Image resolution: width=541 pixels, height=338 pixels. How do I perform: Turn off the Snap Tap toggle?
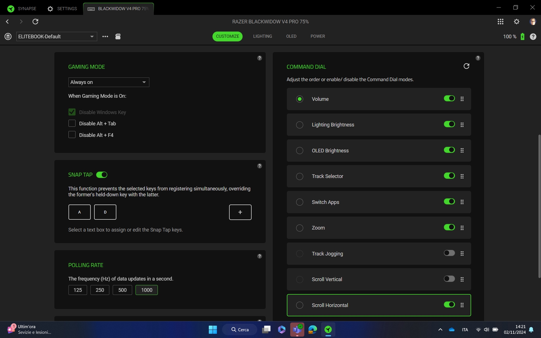click(x=102, y=175)
